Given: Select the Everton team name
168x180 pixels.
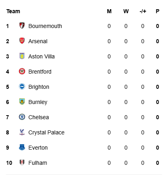Looking at the screenshot, I should pyautogui.click(x=38, y=148).
